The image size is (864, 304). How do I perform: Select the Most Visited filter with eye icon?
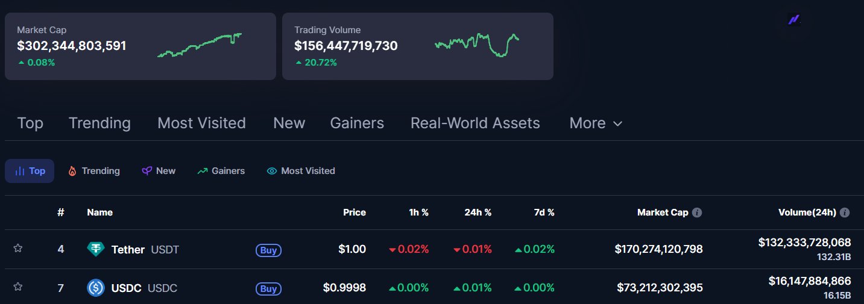click(301, 171)
